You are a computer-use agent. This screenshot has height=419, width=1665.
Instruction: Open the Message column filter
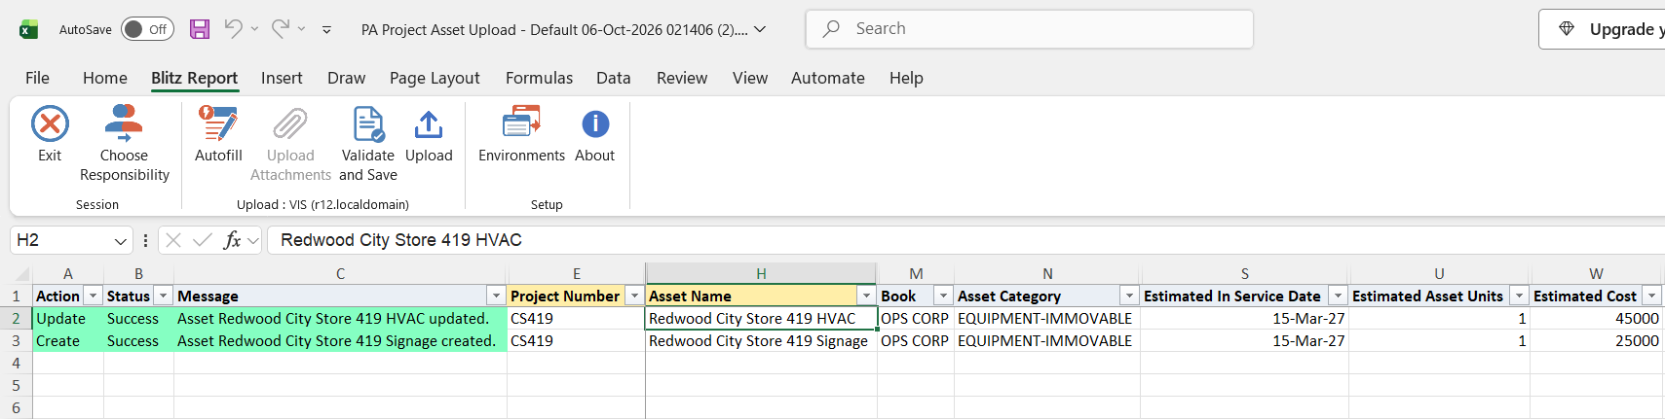(496, 296)
